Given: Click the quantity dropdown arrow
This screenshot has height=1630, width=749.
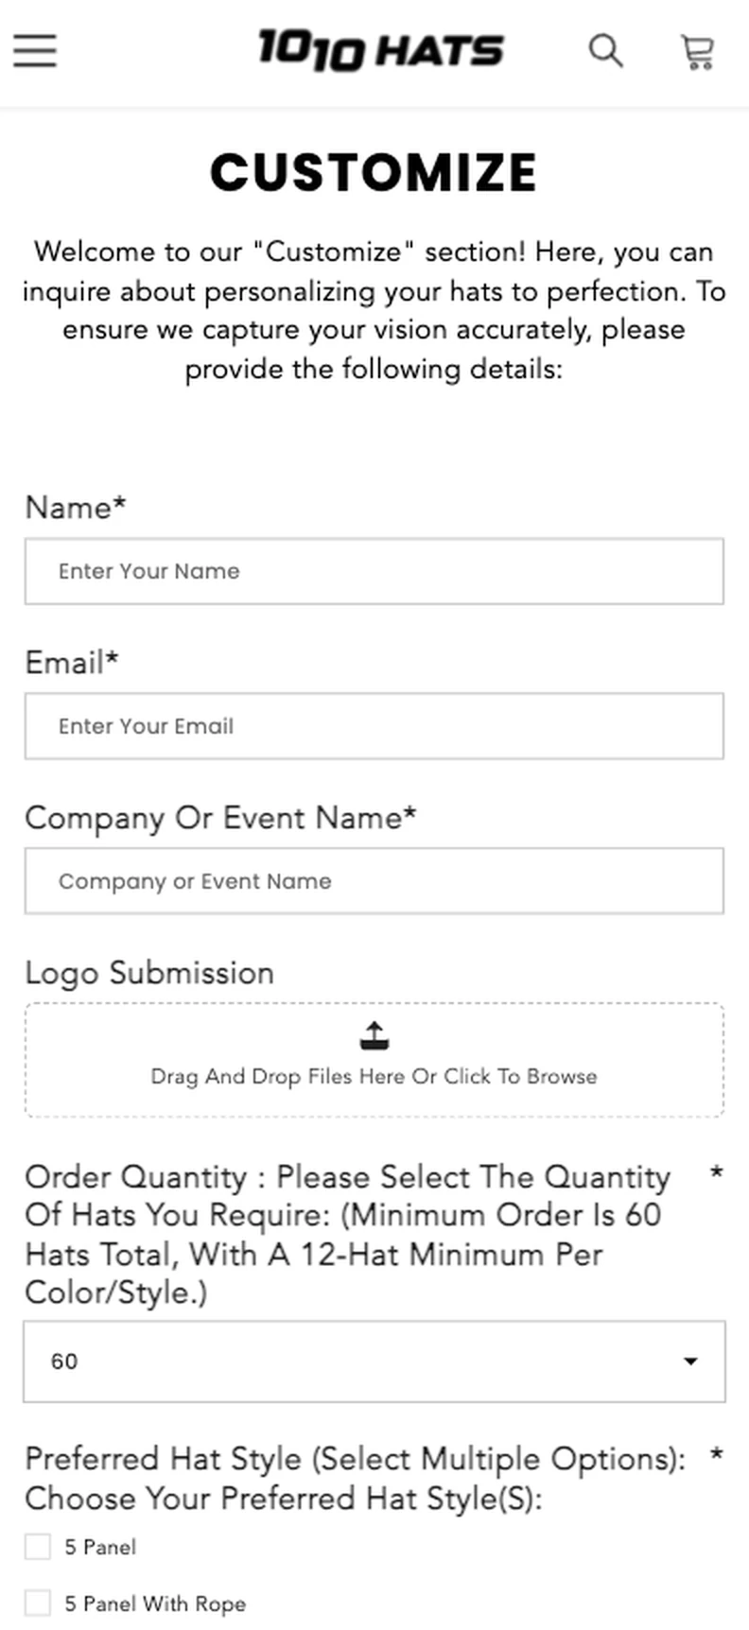Looking at the screenshot, I should click(691, 1361).
